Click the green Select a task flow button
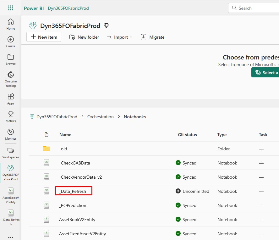The height and width of the screenshot is (240, 279). (x=265, y=73)
